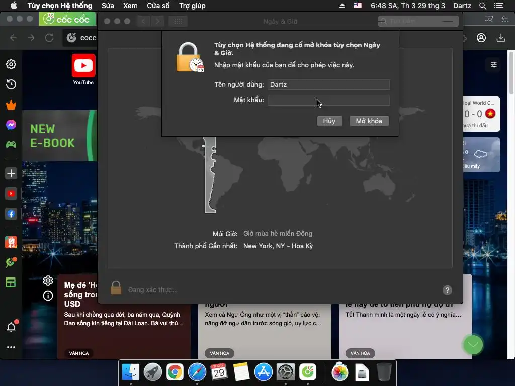Focus the Mật khẩu password field

coord(329,100)
